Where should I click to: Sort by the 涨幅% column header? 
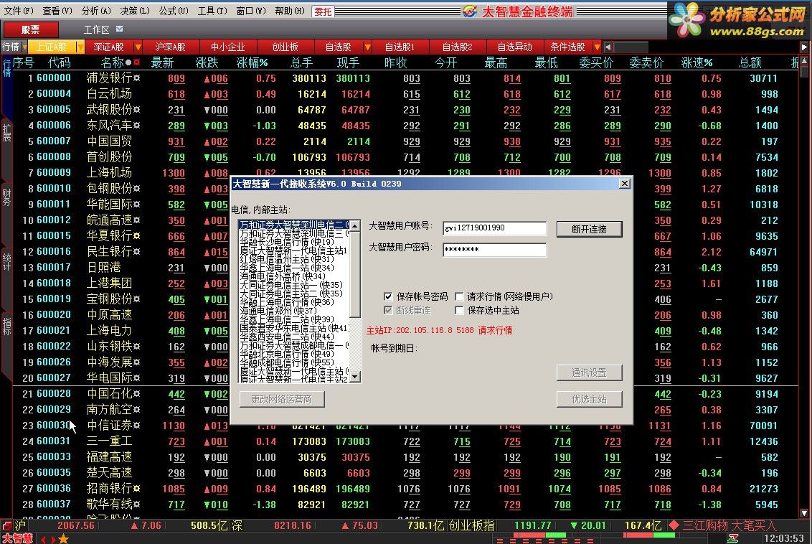pyautogui.click(x=252, y=62)
